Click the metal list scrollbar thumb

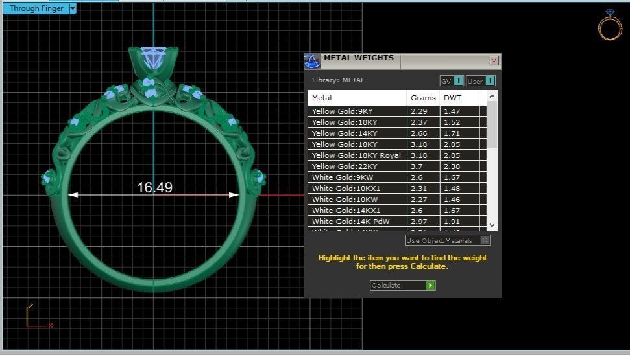(x=492, y=124)
